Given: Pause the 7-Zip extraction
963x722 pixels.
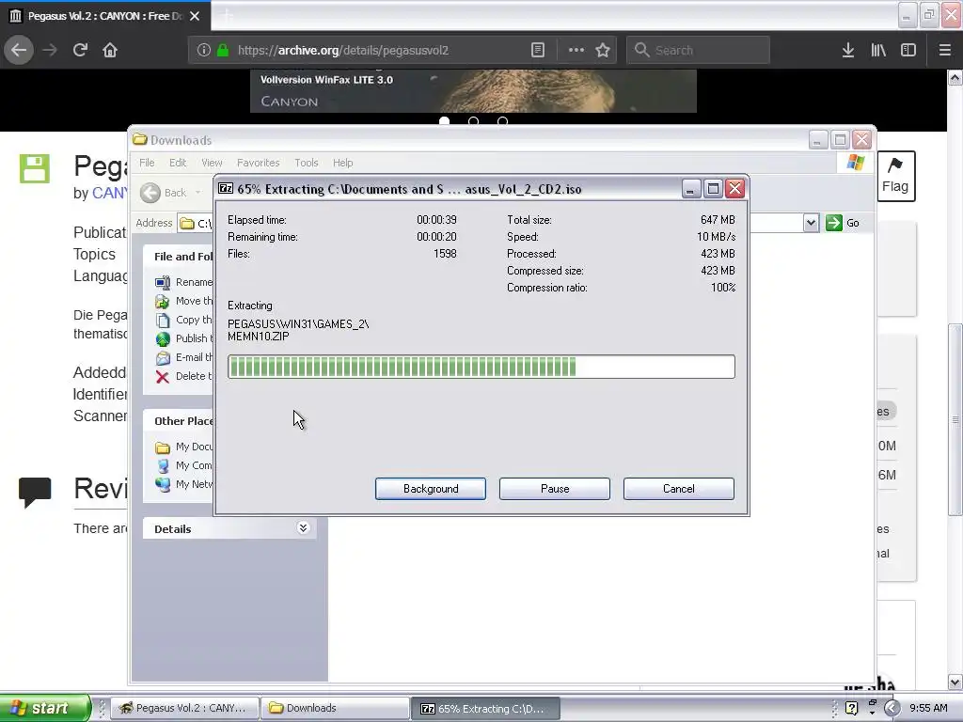Looking at the screenshot, I should (x=555, y=489).
